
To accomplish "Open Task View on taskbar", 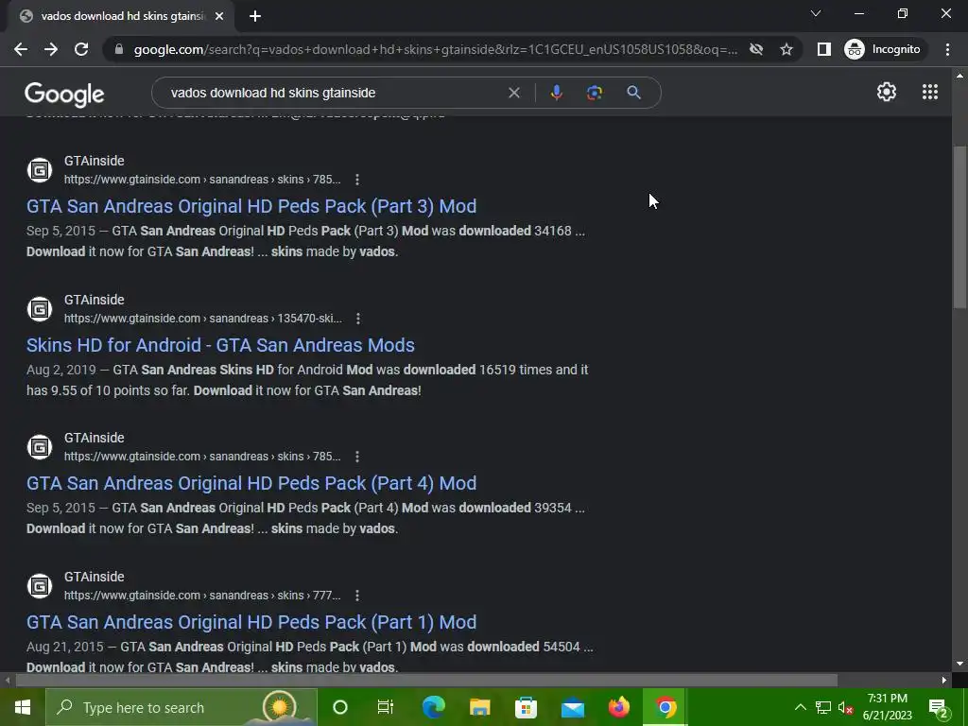I will [386, 707].
